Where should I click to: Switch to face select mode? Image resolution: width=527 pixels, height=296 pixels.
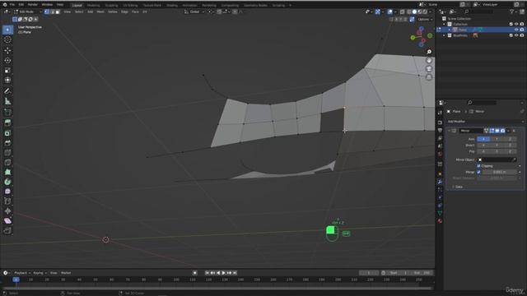pos(58,12)
